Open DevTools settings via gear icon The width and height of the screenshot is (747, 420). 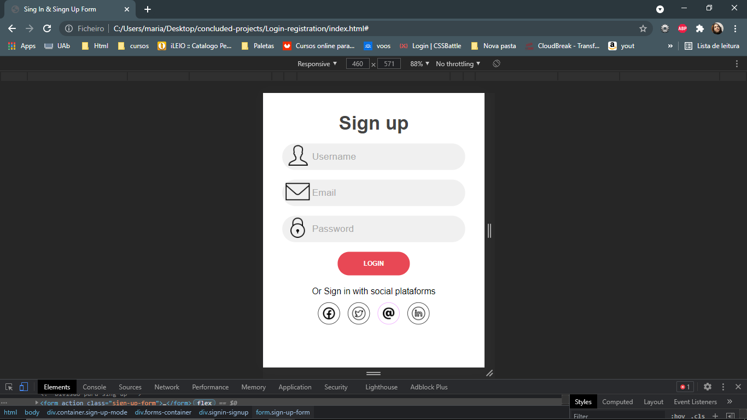tap(708, 387)
